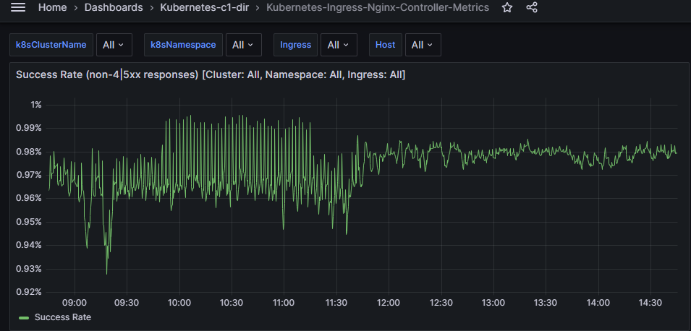Click the k8sNamespace variable label
The image size is (691, 331).
(183, 45)
